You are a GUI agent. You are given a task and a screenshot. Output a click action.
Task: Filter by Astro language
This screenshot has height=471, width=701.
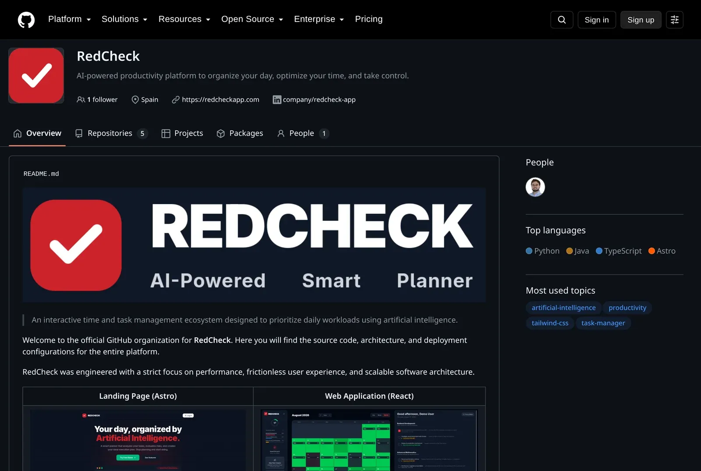[662, 251]
